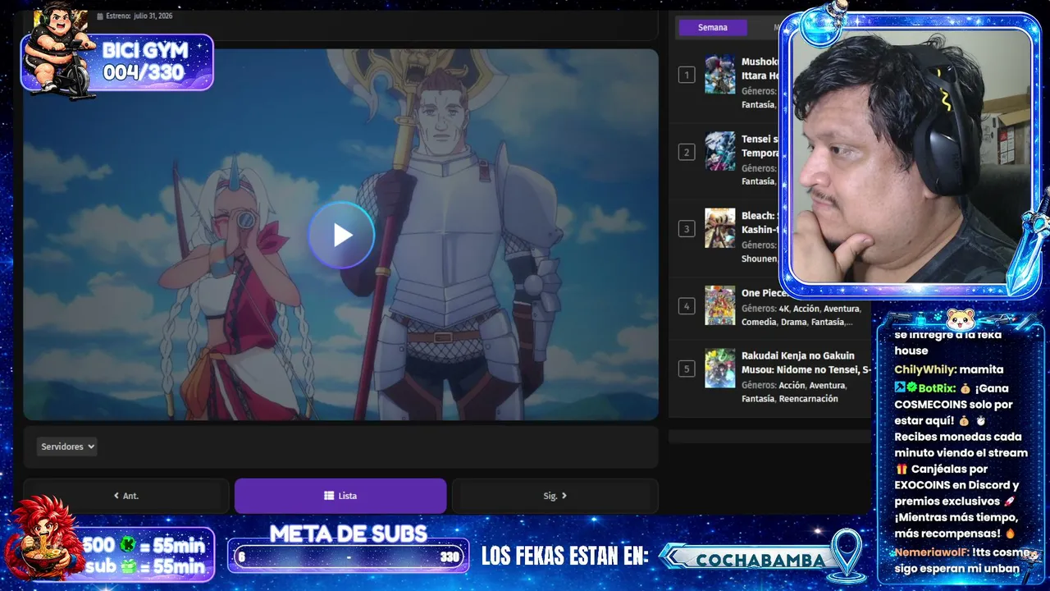1050x591 pixels.
Task: Go to previous episode with Ant. button
Action: 126,496
